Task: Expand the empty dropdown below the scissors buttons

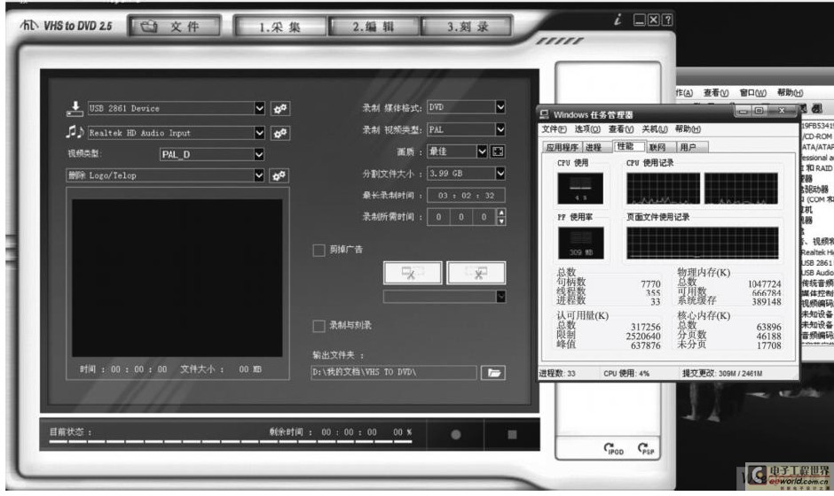Action: point(500,297)
